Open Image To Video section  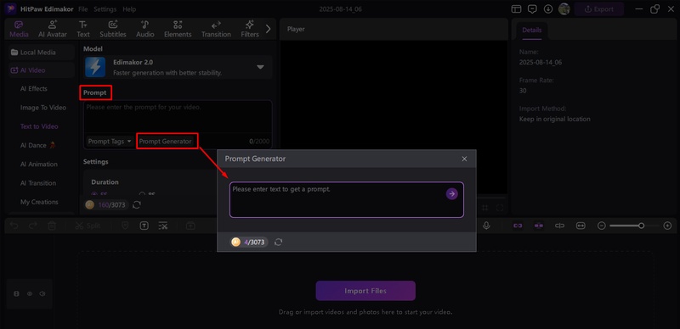pos(43,108)
